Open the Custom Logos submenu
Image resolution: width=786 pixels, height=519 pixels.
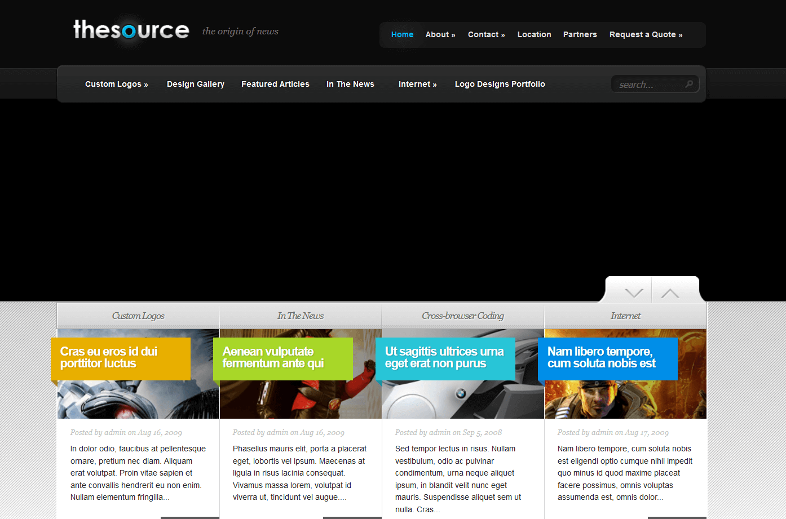116,83
